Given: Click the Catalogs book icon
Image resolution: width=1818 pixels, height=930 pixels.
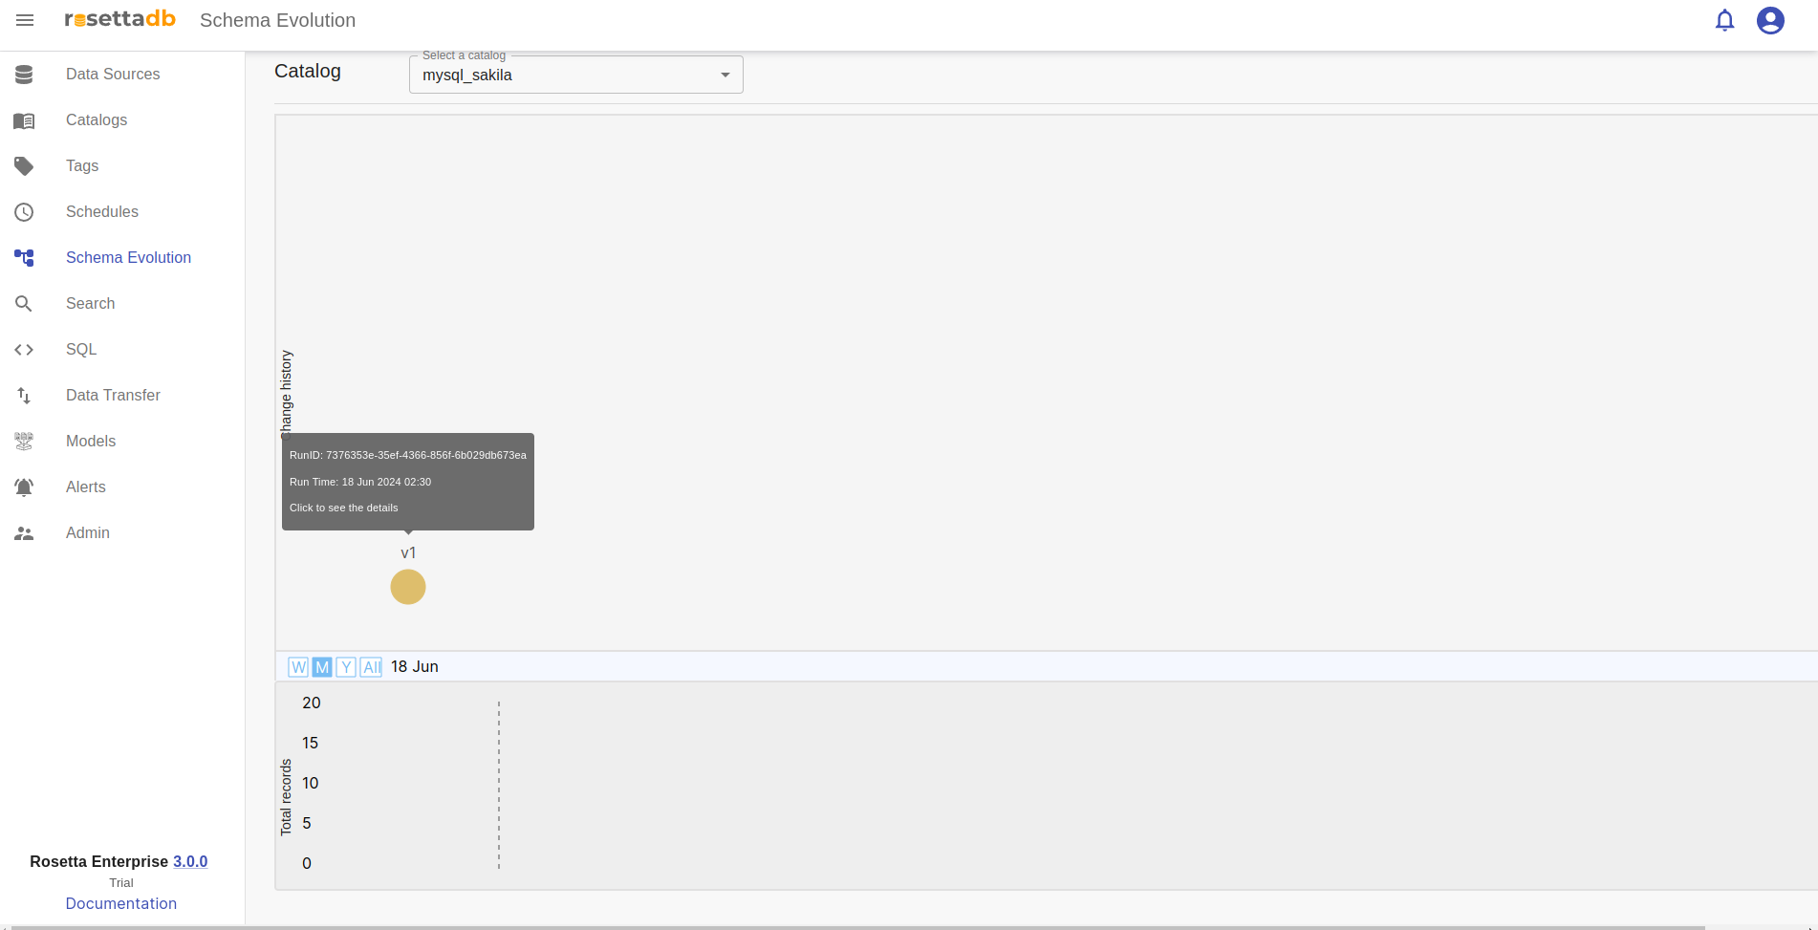Looking at the screenshot, I should click(x=24, y=120).
